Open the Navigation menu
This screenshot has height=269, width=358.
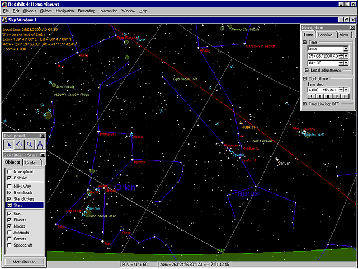tap(65, 11)
